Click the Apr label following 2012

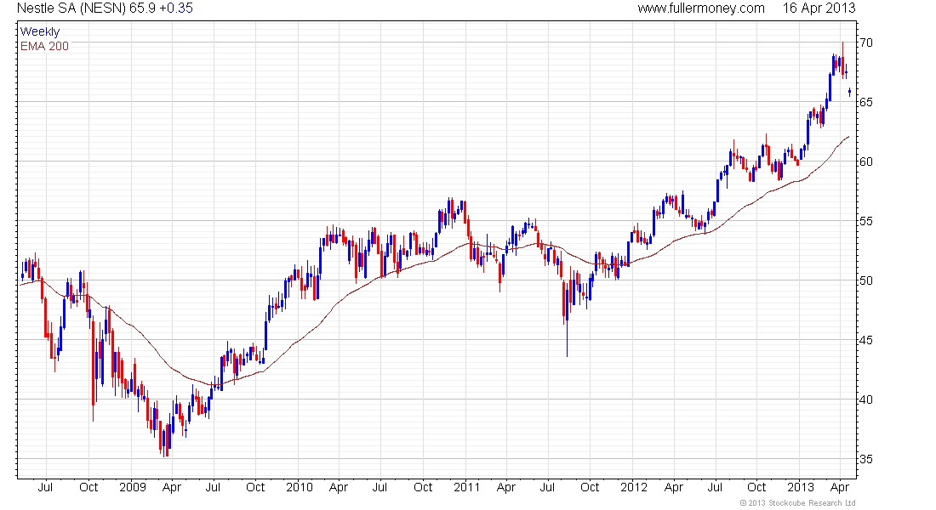(x=673, y=487)
